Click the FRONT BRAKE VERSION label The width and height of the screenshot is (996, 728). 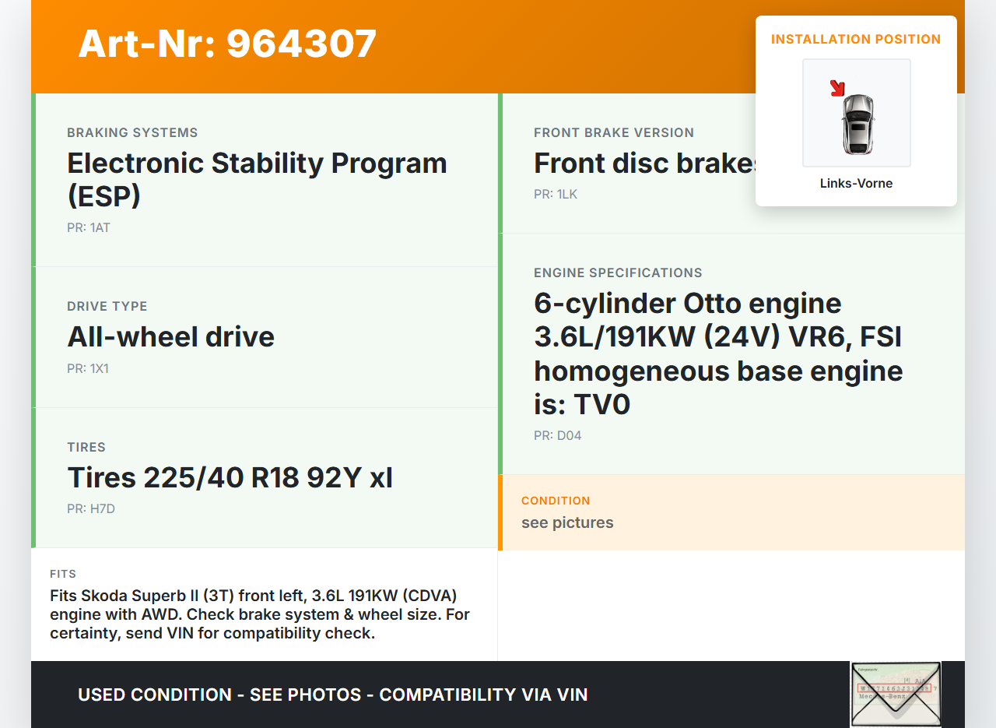pos(614,132)
